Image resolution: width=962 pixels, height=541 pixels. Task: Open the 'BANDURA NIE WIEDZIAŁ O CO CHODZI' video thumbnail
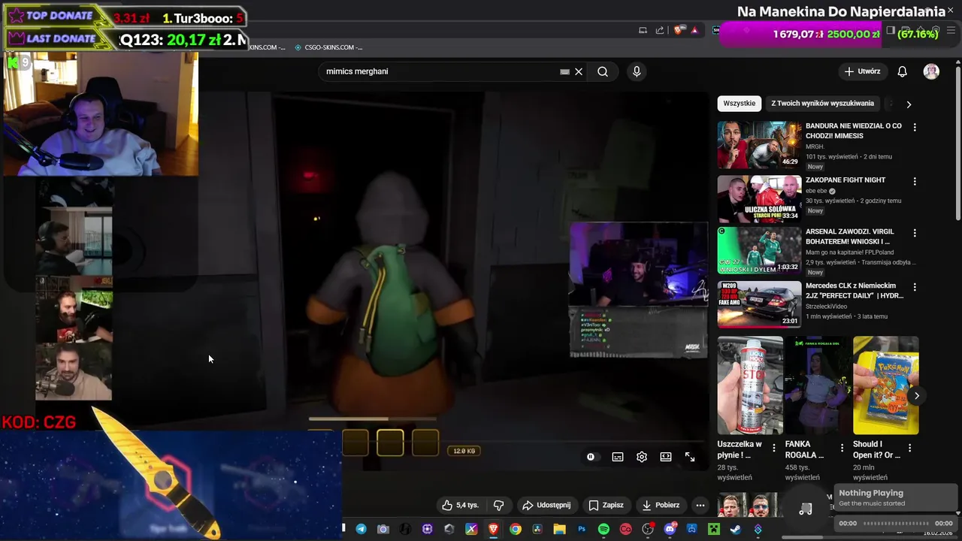click(x=759, y=145)
